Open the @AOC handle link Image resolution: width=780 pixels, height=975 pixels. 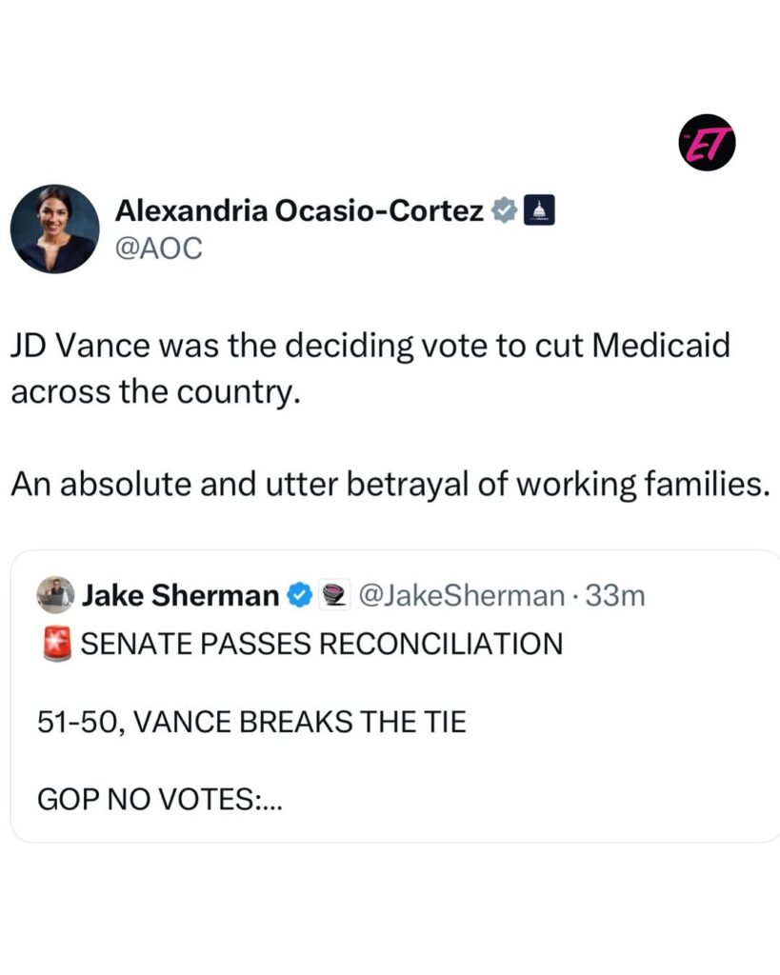(x=159, y=249)
